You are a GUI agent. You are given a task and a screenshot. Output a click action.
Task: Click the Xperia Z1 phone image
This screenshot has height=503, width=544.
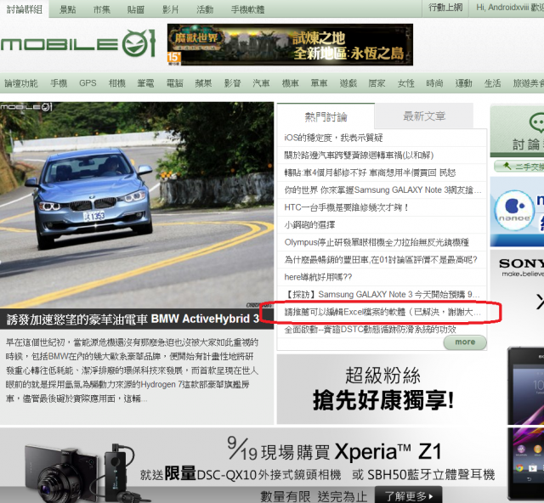(x=525, y=423)
